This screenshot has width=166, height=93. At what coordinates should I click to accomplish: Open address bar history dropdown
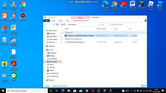point(99,25)
